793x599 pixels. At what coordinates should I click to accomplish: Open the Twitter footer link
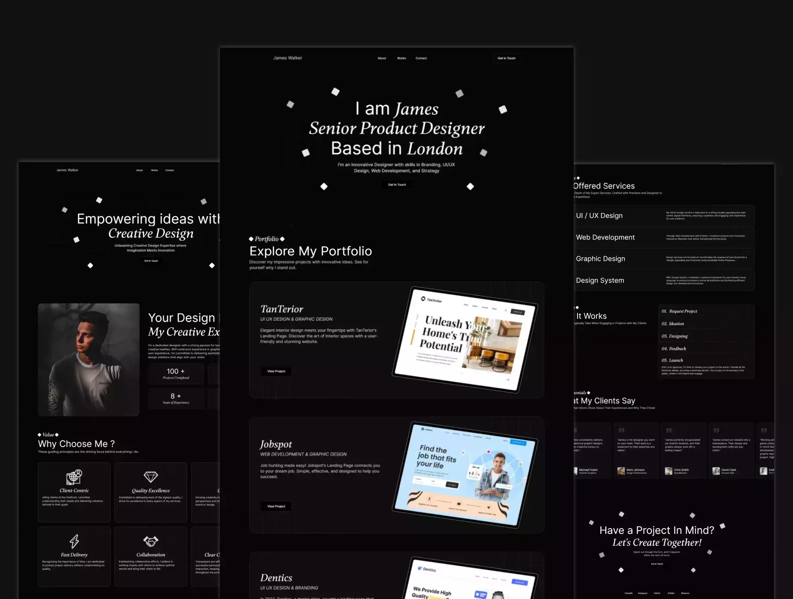coord(657,593)
